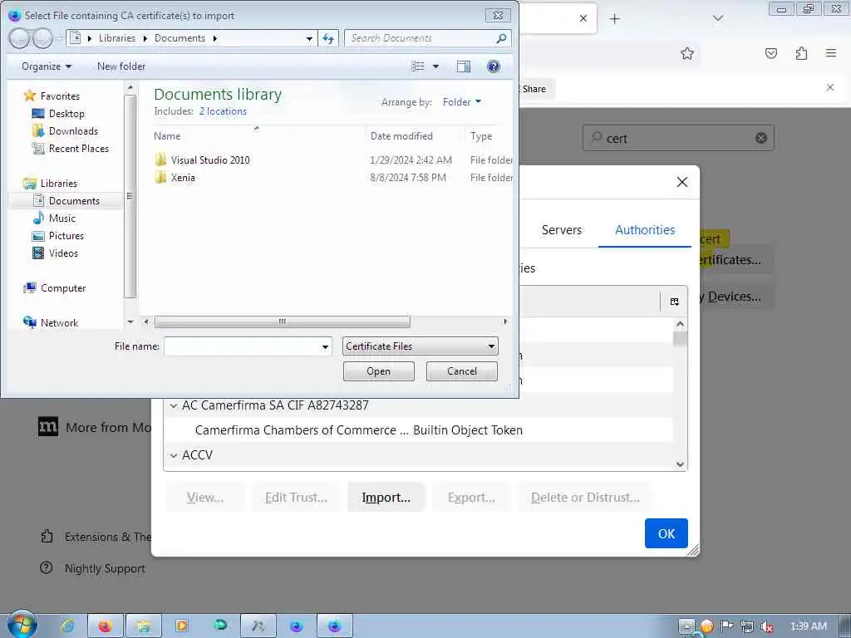Click the column picker icon in certificate list
The image size is (851, 638).
(674, 302)
